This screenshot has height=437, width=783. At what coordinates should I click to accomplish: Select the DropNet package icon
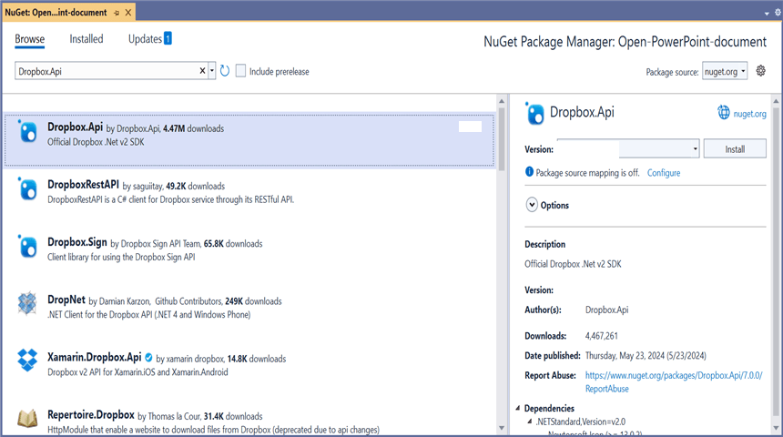click(x=27, y=303)
